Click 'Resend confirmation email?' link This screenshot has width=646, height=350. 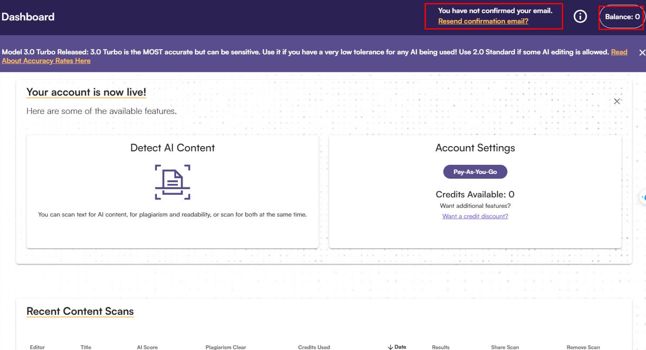(x=483, y=21)
